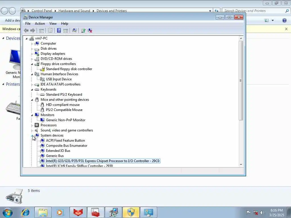Collapse the Floppy drive controllers category
Image resolution: width=291 pixels, height=218 pixels.
[x=32, y=64]
